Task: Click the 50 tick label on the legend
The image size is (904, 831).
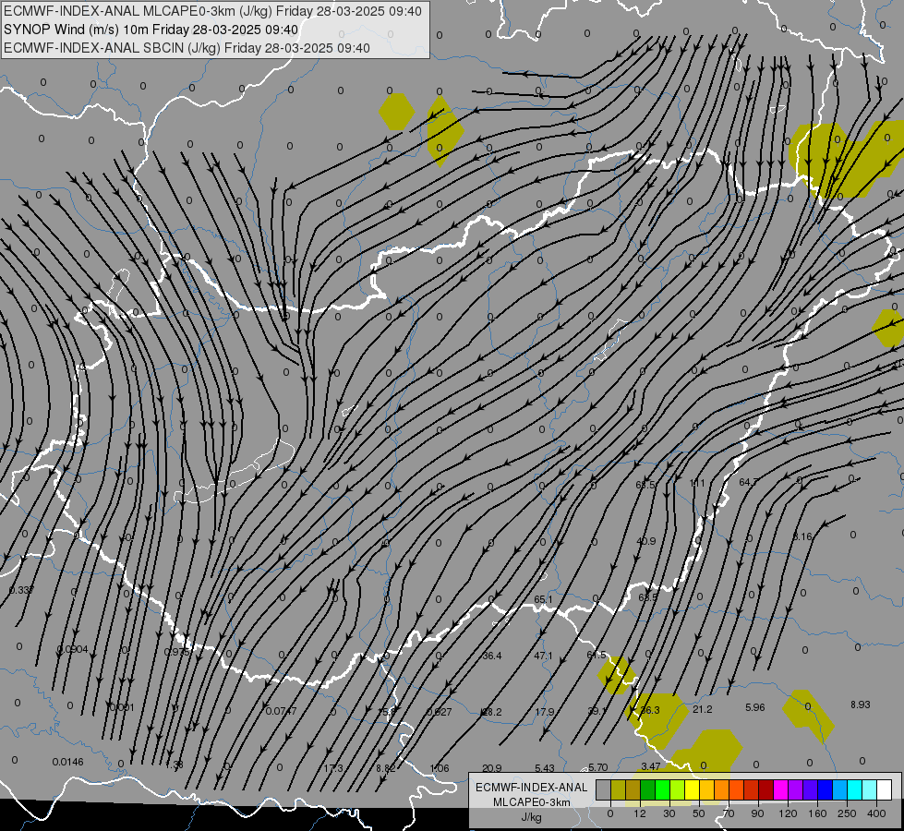Action: point(699,813)
